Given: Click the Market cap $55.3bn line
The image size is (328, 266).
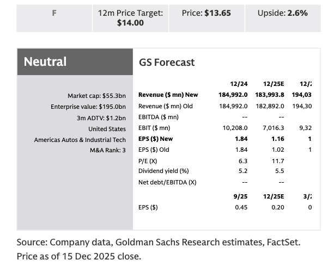Looking at the screenshot, I should click(96, 95).
